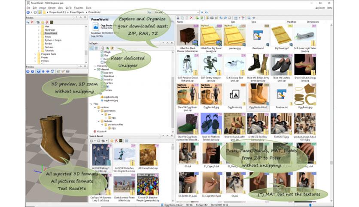Click the blue down arrow in Preview toolbar

pos(43,71)
